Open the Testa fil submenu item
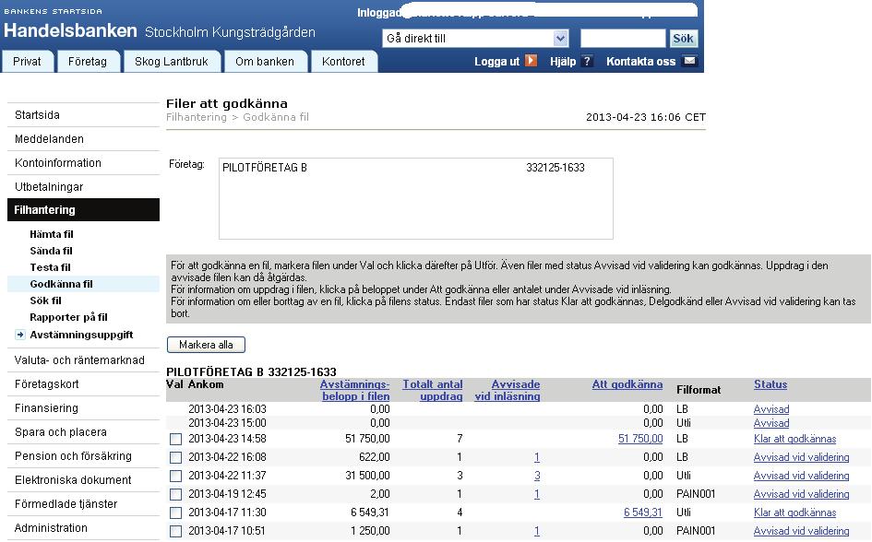 click(x=50, y=267)
